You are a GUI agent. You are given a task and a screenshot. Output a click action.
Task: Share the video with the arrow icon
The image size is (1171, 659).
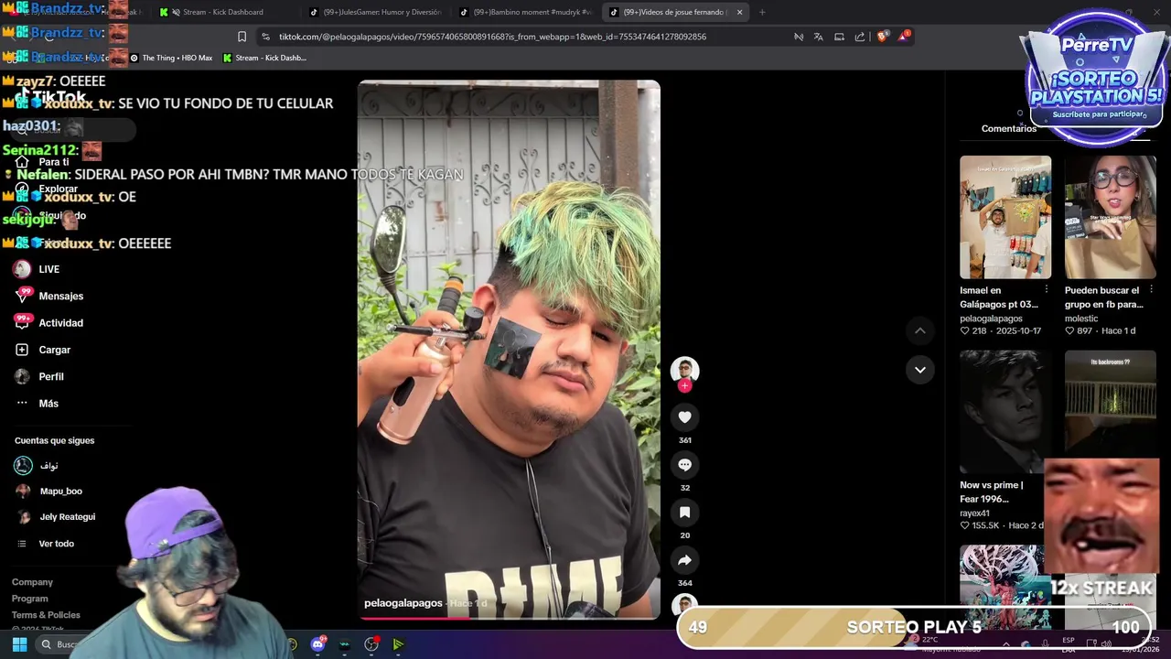click(684, 560)
